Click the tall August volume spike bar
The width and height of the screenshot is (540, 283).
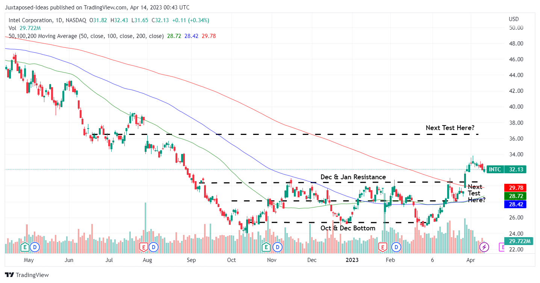(145, 228)
